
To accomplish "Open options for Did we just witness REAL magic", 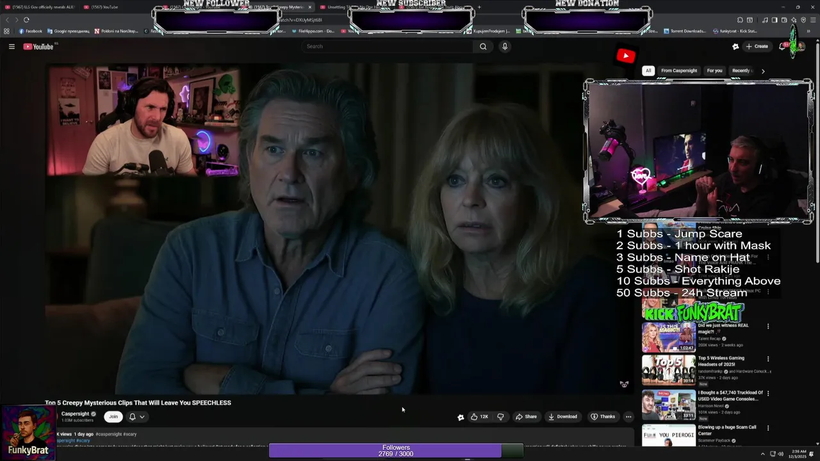I will [768, 327].
